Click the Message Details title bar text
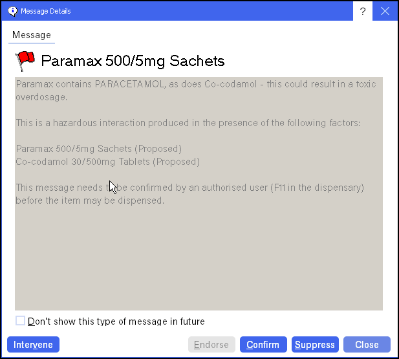This screenshot has height=359, width=399. pyautogui.click(x=46, y=11)
